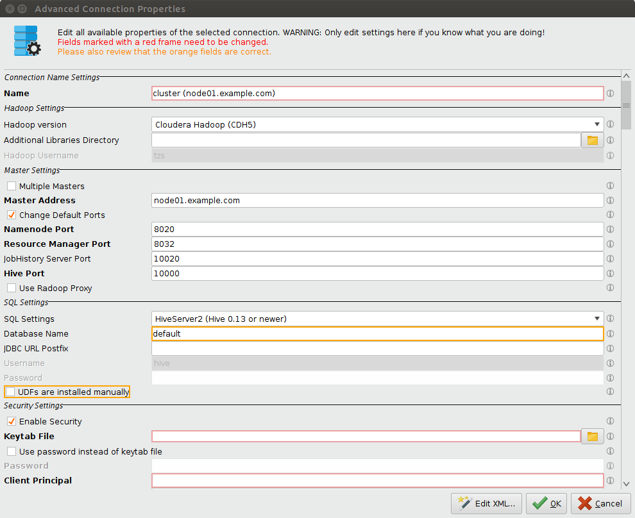Expand the SQL Settings dropdown
Image resolution: width=635 pixels, height=518 pixels.
[x=377, y=319]
